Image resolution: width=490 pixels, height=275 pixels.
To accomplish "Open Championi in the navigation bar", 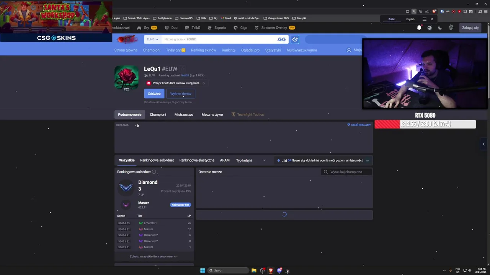I will click(152, 50).
